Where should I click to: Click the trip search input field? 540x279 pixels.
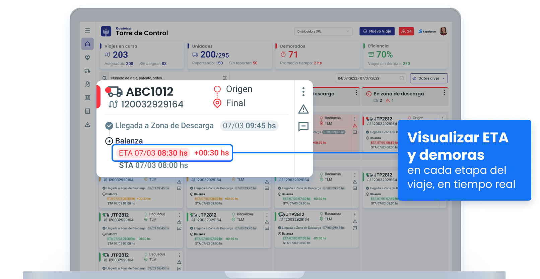pyautogui.click(x=164, y=78)
